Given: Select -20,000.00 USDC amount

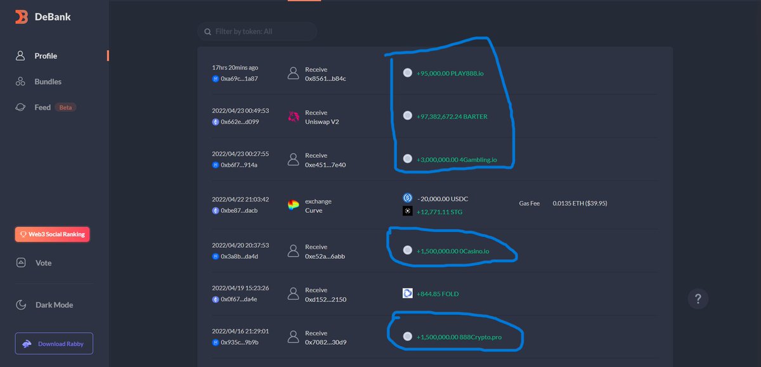Looking at the screenshot, I should (x=443, y=199).
